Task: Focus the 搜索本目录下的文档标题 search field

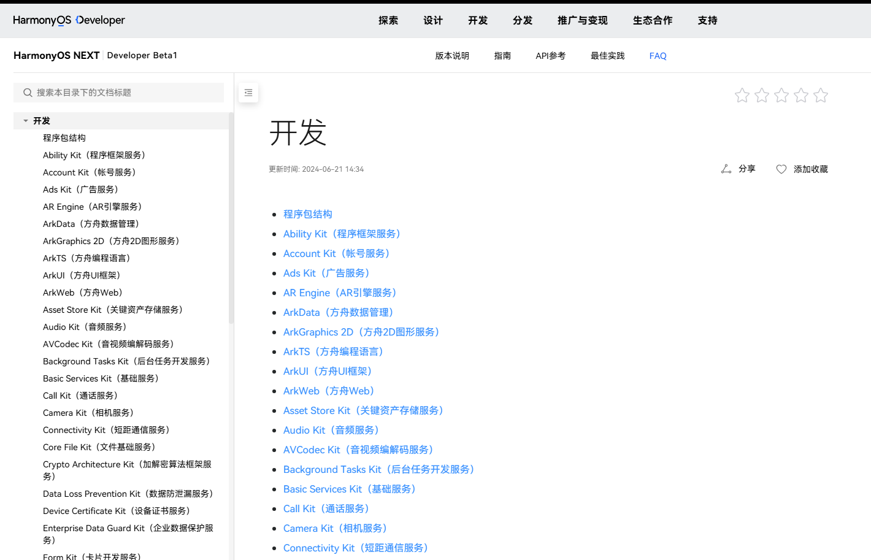Action: 118,93
